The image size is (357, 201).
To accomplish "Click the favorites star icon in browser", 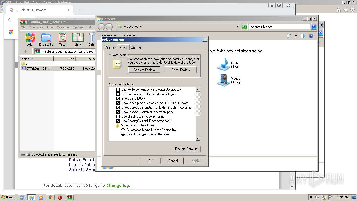I will pos(346,10).
